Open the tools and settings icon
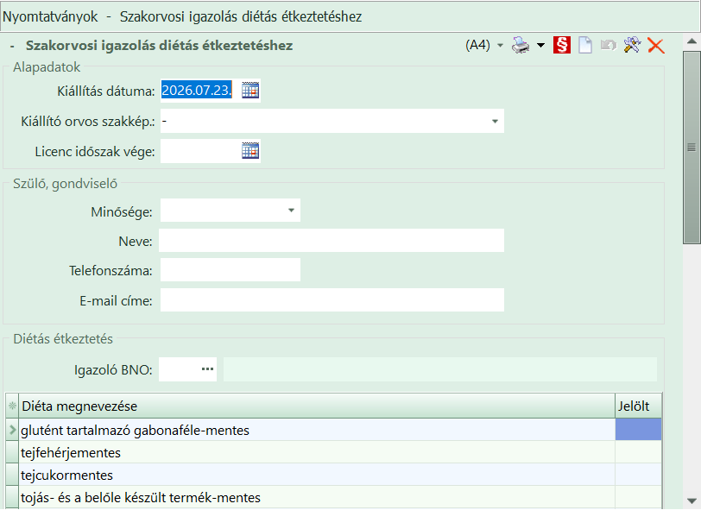This screenshot has height=510, width=701. (x=632, y=45)
